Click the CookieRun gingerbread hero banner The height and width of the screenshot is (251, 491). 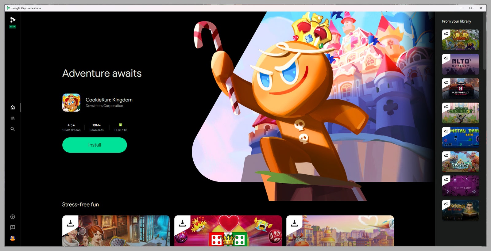(313, 106)
